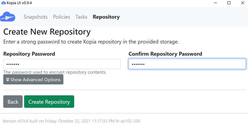This screenshot has height=126, width=248.
Task: Focus the Repository Password input field
Action: pyautogui.click(x=62, y=64)
